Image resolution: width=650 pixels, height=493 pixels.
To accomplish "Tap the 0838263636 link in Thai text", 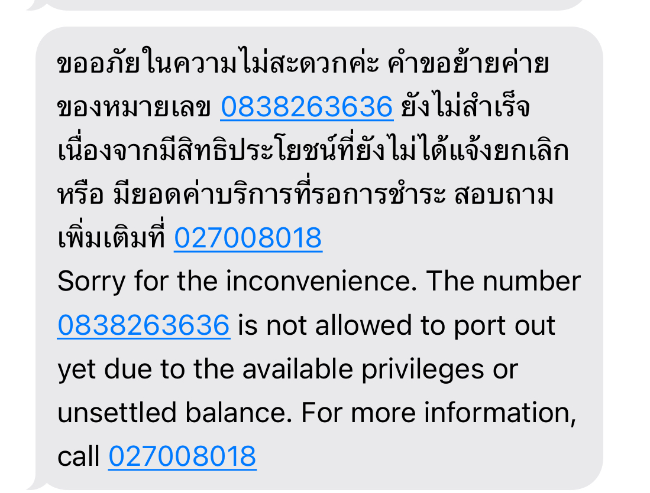I will [307, 107].
